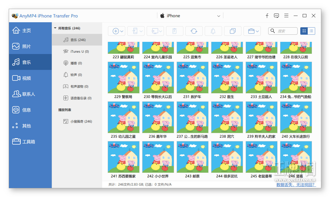The height and width of the screenshot is (197, 330).
Task: Click the song title 227 猪爷爷的池塘
Action: [x=261, y=57]
